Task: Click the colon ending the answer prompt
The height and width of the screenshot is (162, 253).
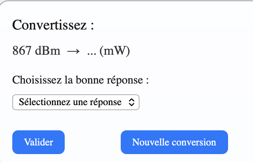Action: tap(147, 80)
